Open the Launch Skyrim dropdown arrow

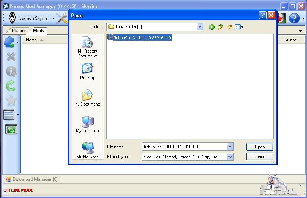[53, 18]
